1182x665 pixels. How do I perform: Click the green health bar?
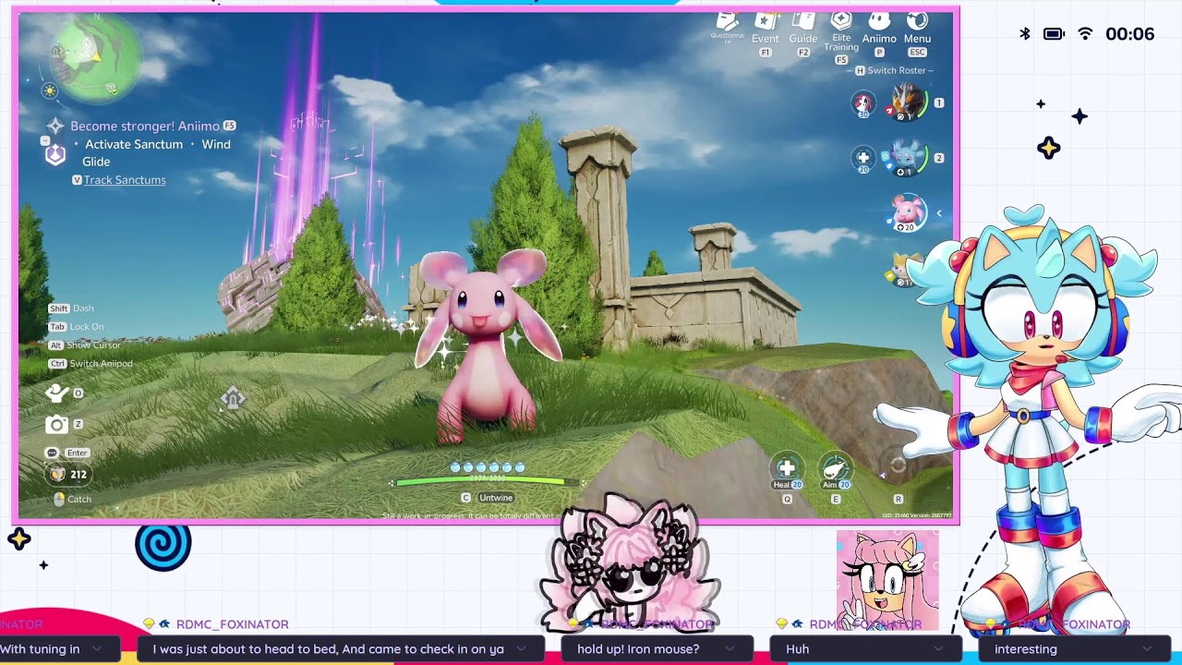(x=487, y=481)
